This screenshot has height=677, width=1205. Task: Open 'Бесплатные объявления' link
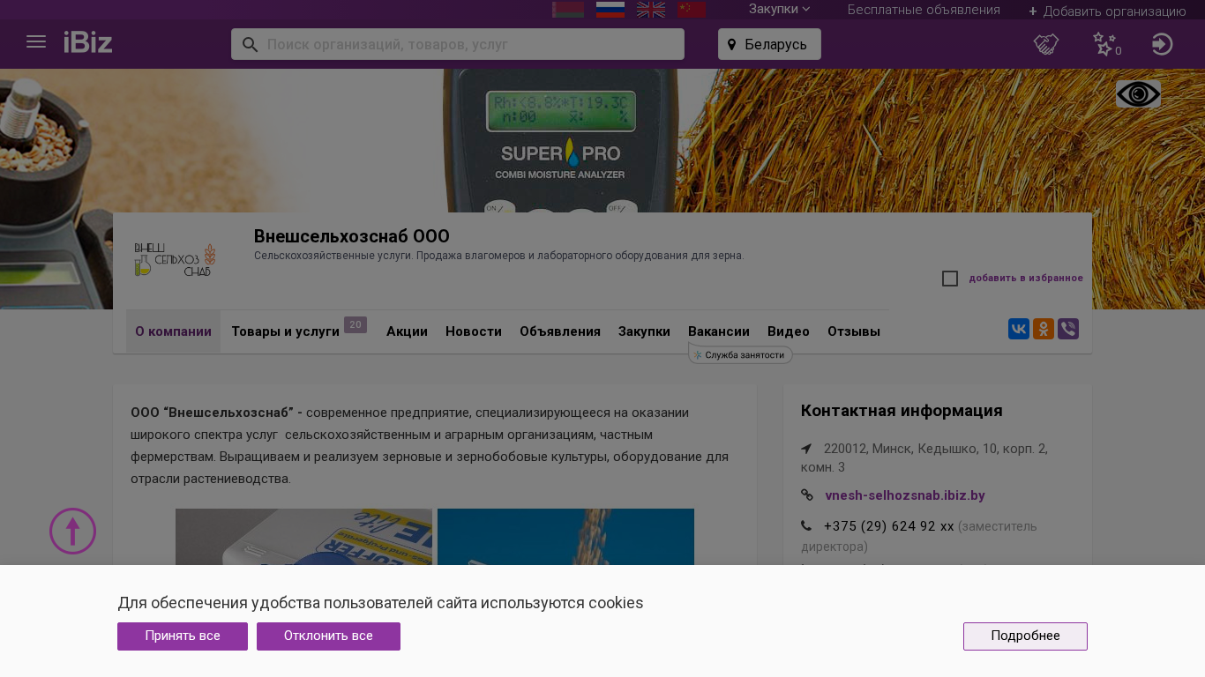click(x=924, y=10)
